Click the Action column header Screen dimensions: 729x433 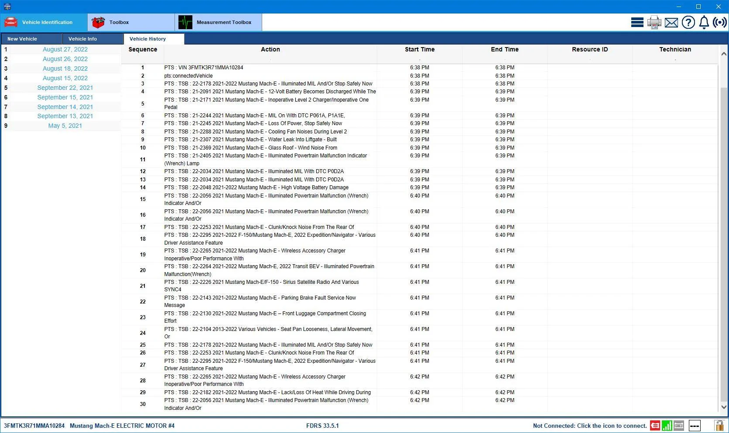click(270, 49)
